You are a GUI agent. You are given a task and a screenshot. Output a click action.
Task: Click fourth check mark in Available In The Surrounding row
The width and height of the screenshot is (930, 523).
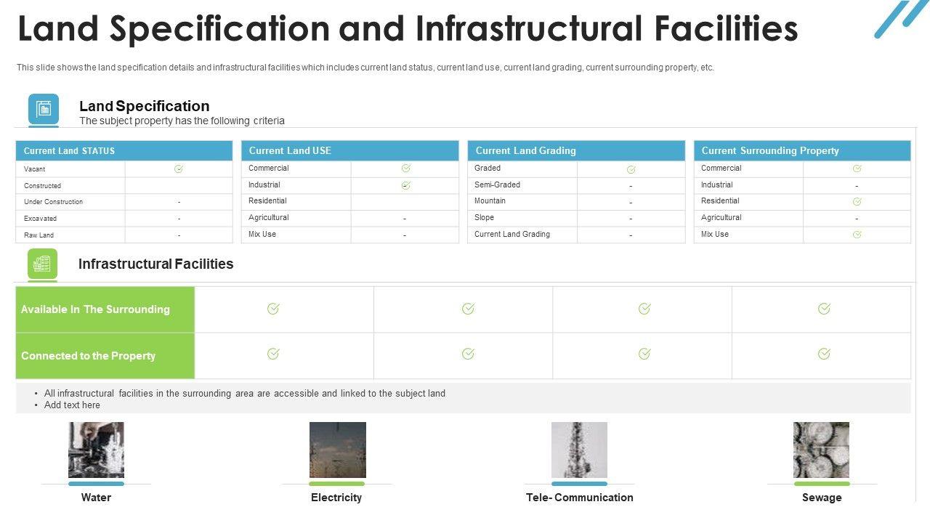824,309
